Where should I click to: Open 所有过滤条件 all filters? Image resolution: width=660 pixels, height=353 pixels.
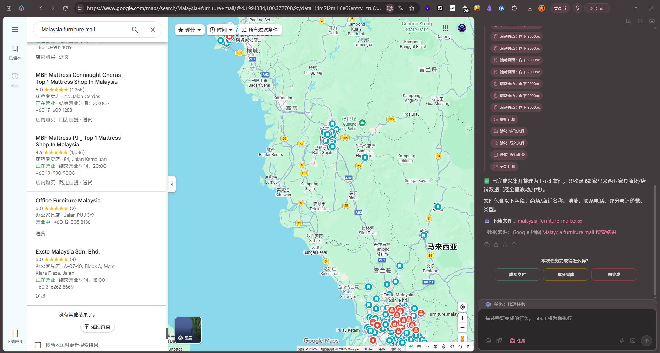point(260,30)
